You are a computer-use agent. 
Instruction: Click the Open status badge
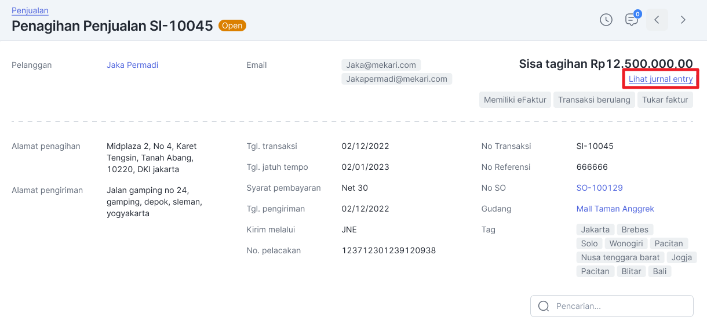(232, 26)
